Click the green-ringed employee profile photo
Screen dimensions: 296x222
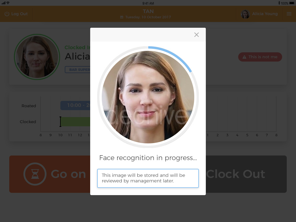click(x=37, y=57)
